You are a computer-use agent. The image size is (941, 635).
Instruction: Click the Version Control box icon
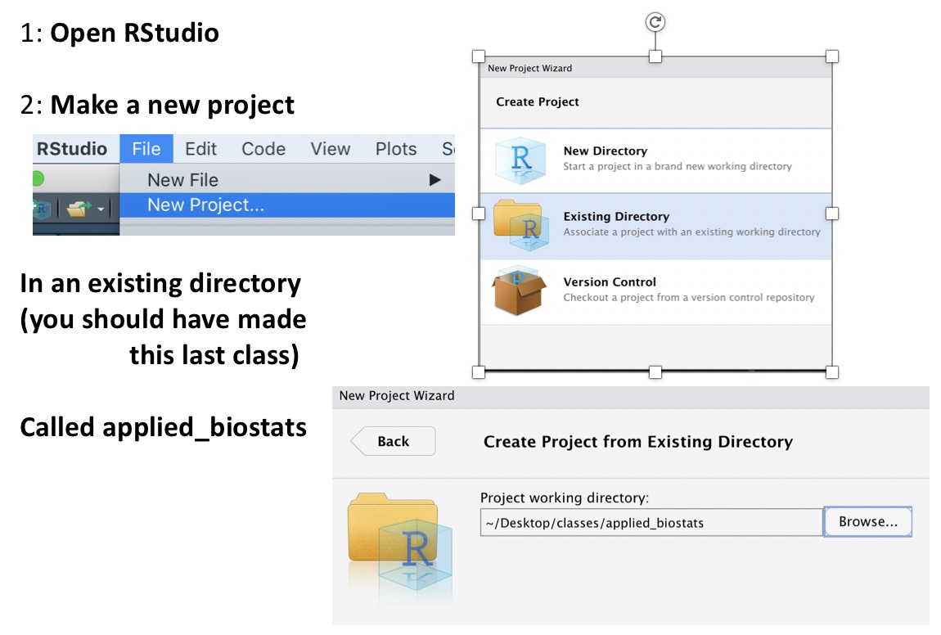[x=519, y=290]
